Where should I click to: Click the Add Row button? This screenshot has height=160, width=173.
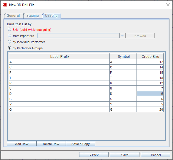(22, 144)
